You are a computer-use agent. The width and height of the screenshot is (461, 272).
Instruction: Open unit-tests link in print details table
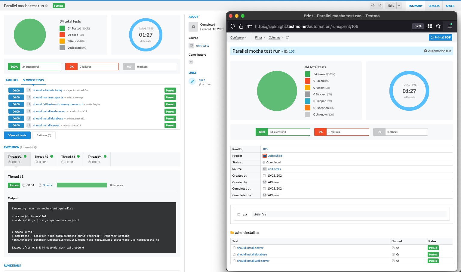click(x=274, y=169)
